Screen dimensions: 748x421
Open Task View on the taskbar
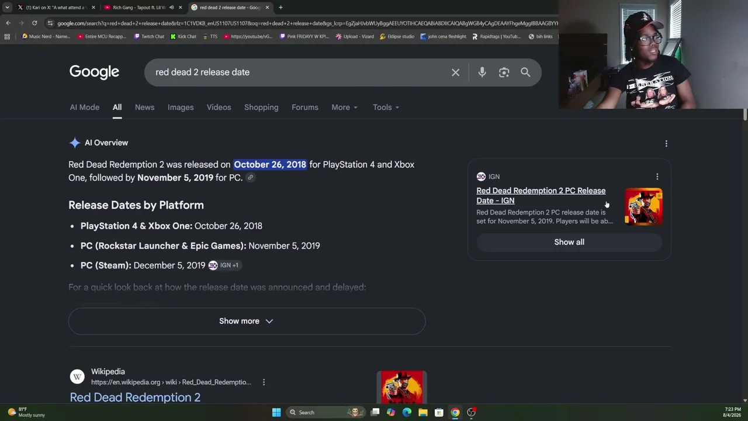point(375,412)
